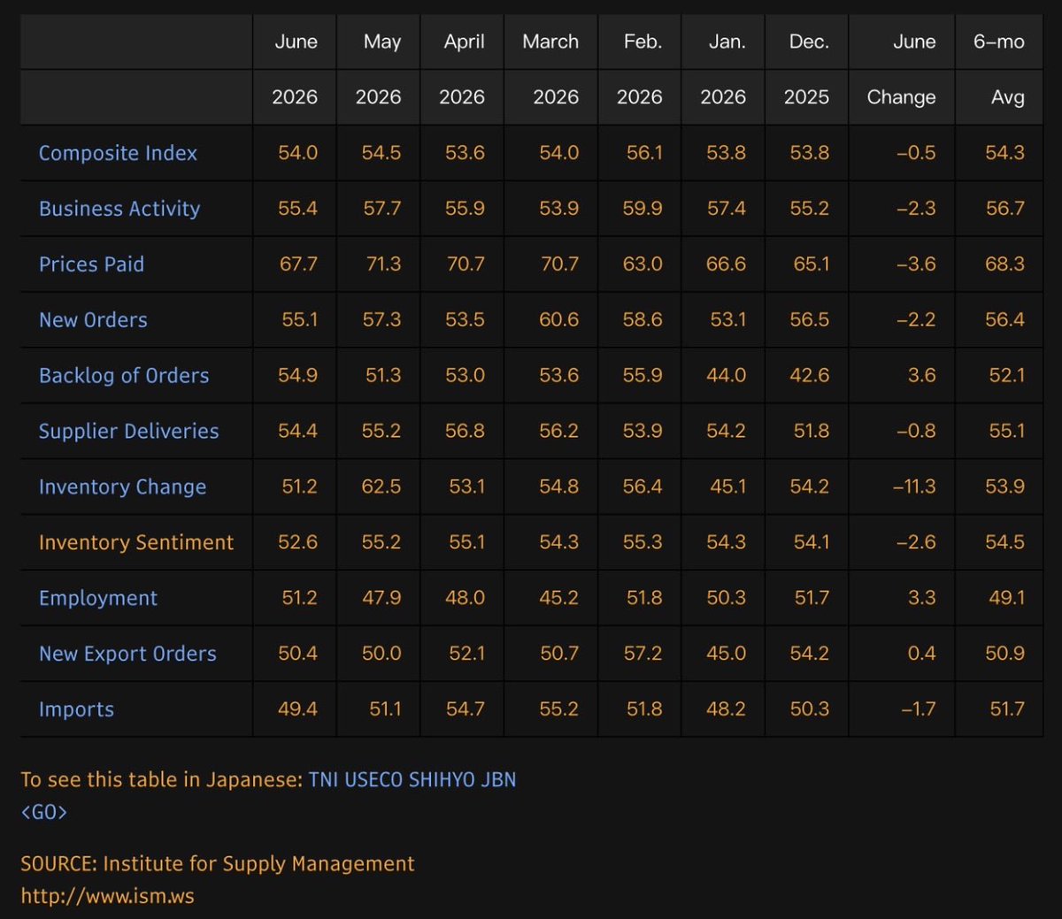Screen dimensions: 1062x919
Task: Select New Export Orders February value 57.2
Action: [643, 654]
